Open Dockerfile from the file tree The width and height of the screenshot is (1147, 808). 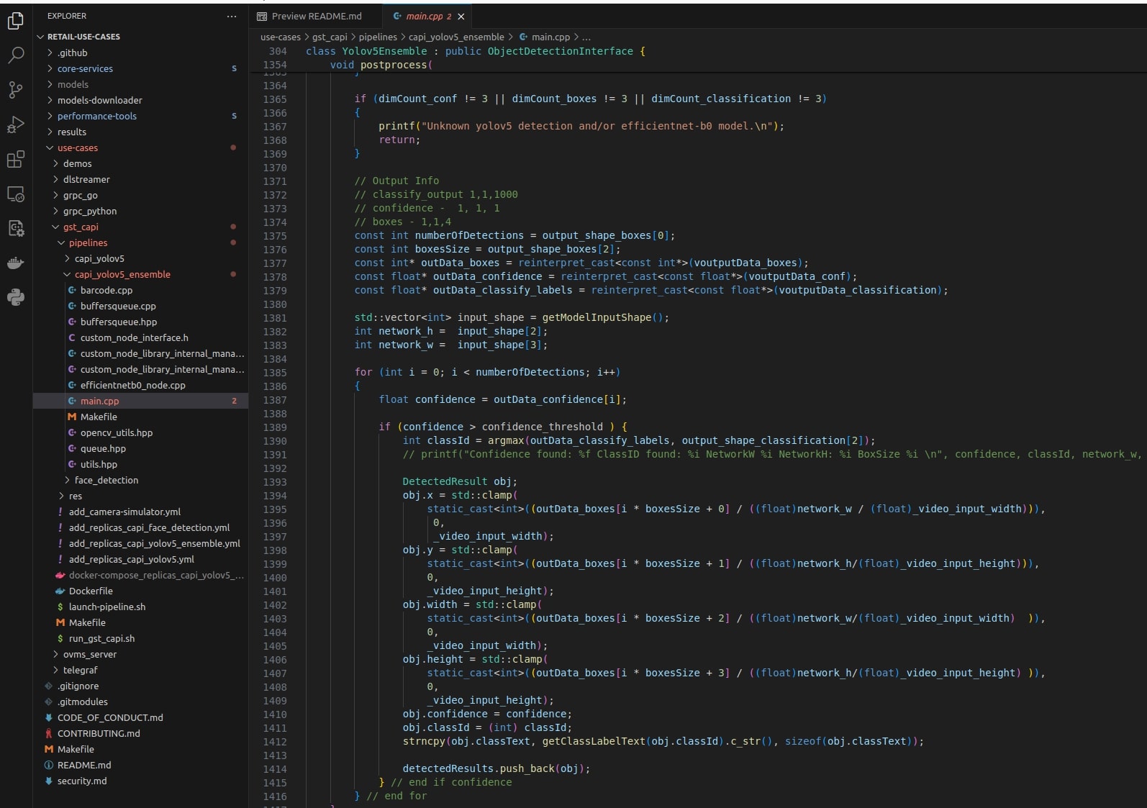(91, 591)
